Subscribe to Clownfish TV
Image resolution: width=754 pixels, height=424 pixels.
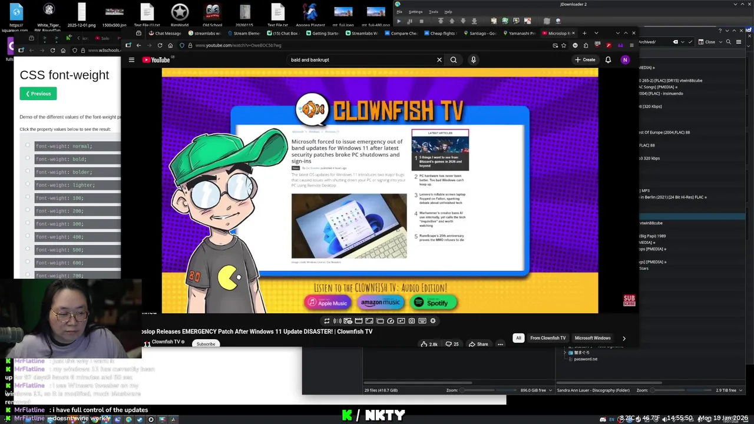click(206, 344)
